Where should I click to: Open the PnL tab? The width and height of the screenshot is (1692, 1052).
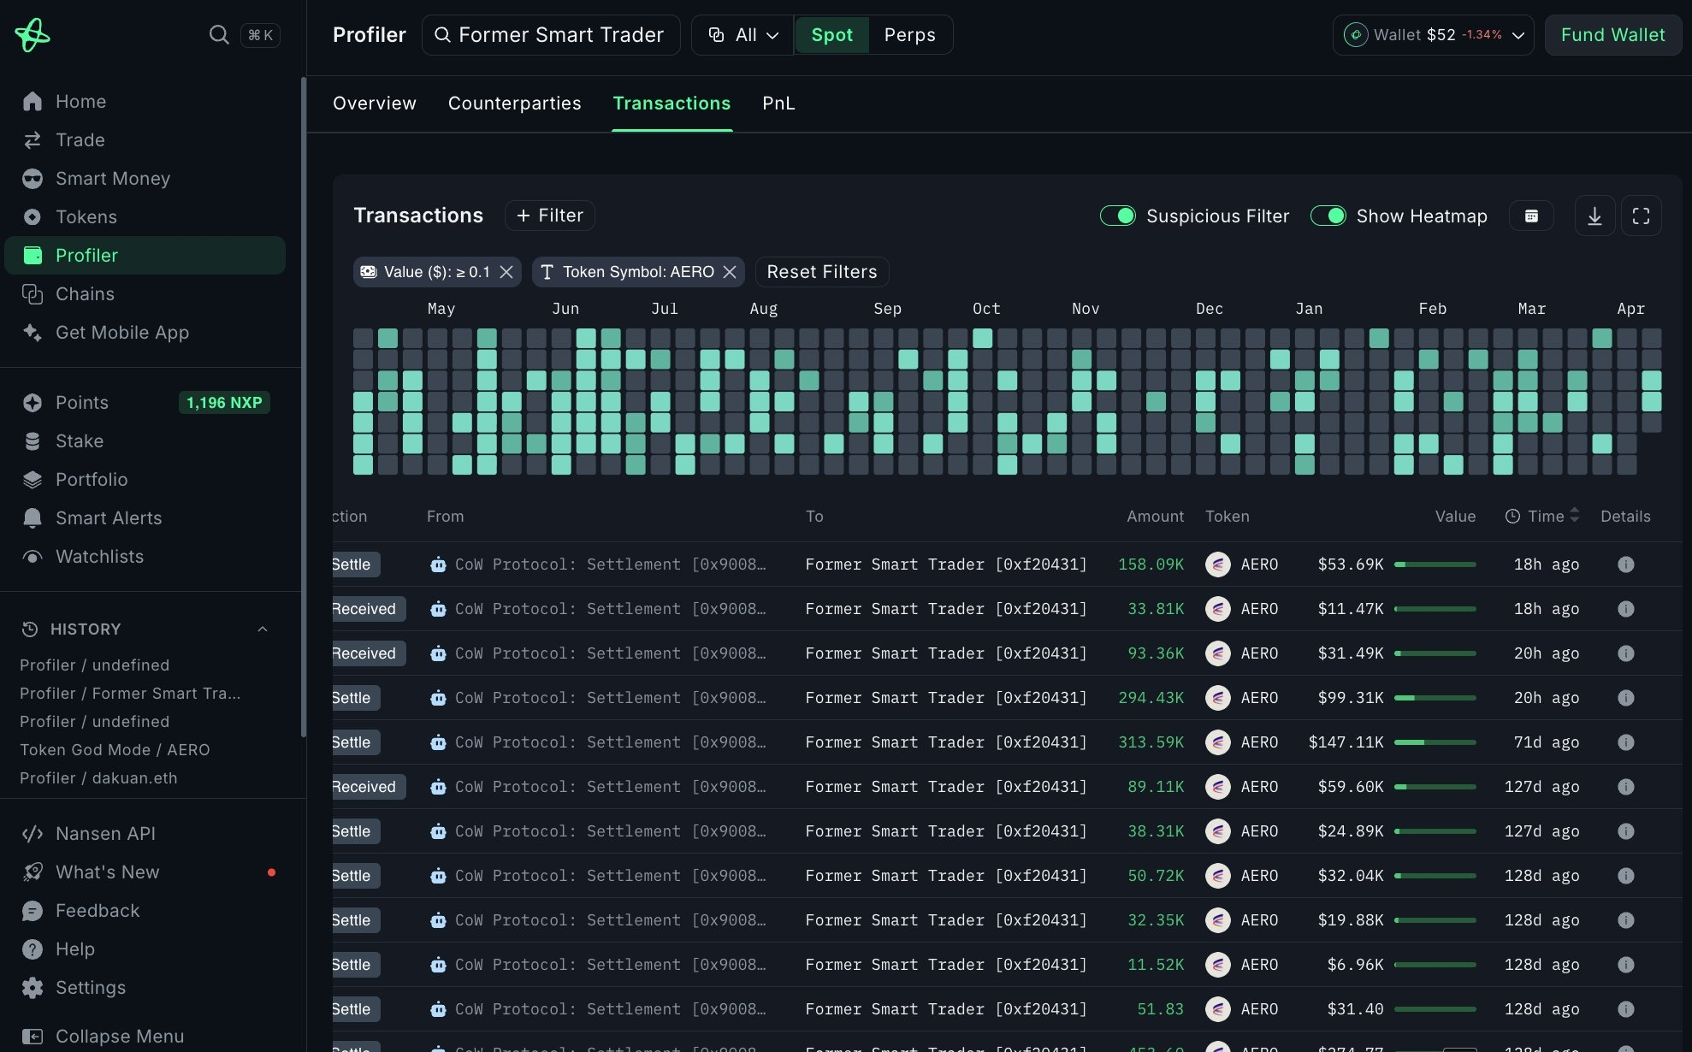(778, 103)
